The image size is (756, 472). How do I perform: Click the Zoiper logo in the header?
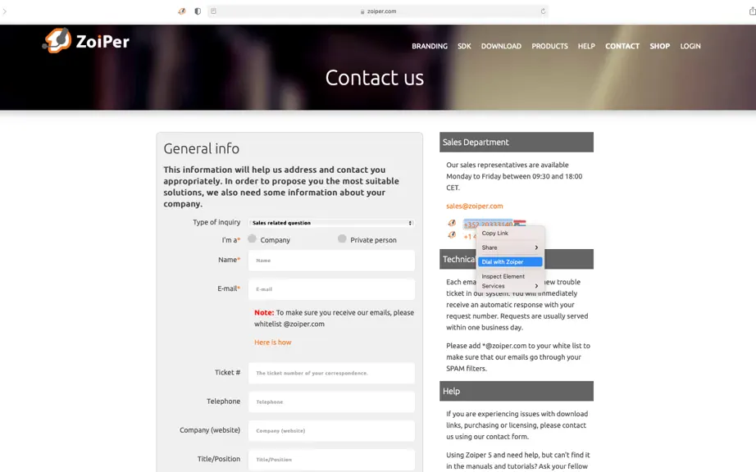pos(86,40)
